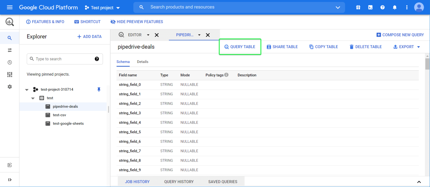Open the Test project picker dropdown
430x187 pixels.
point(117,8)
